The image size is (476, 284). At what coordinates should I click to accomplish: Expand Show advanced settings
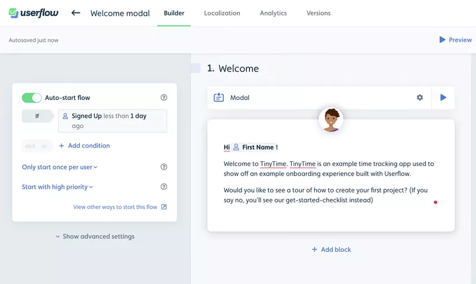coord(95,236)
